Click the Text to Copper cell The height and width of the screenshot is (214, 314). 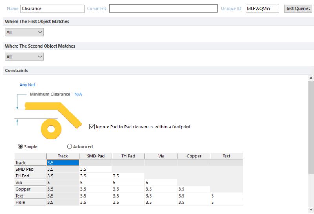point(194,196)
